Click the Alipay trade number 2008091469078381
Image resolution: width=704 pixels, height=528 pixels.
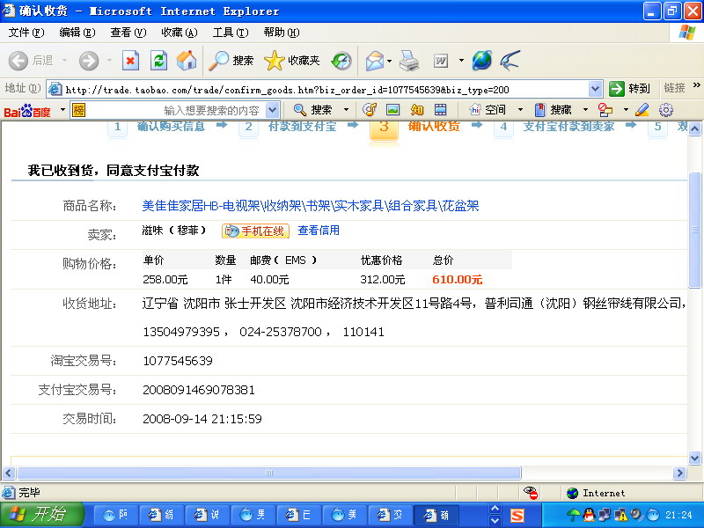click(x=199, y=390)
